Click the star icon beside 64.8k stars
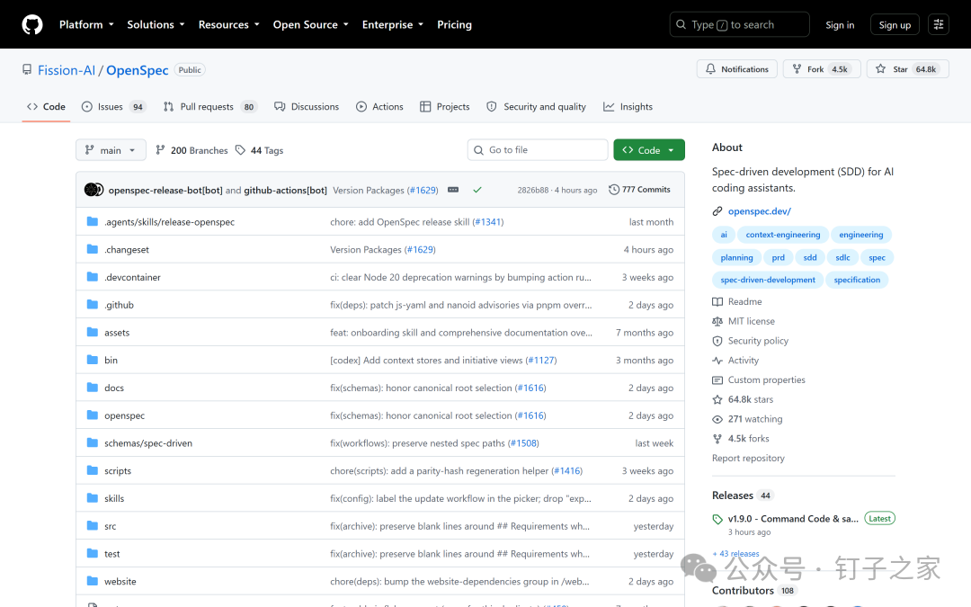The width and height of the screenshot is (971, 607). (x=717, y=399)
